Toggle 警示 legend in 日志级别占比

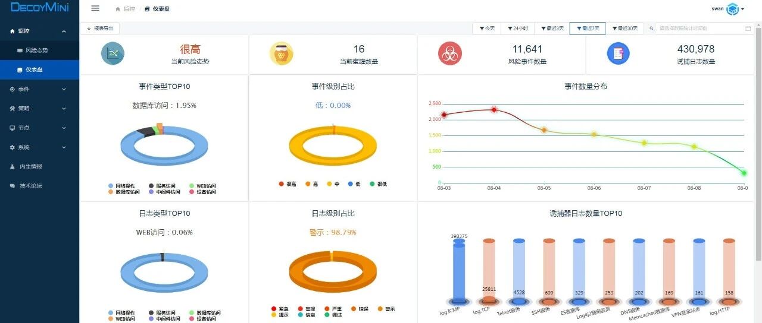[386, 309]
